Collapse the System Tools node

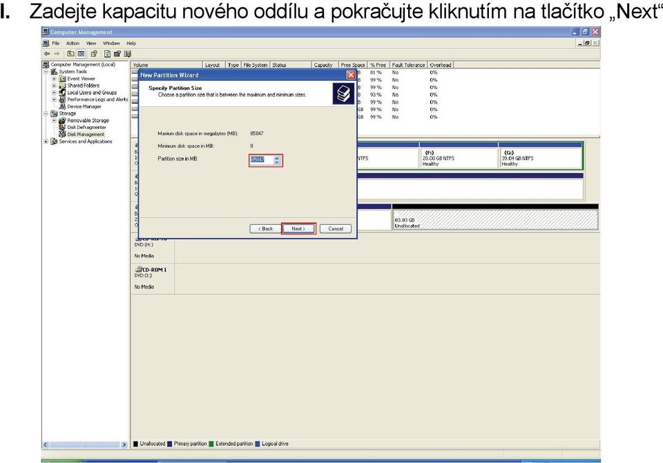click(46, 72)
